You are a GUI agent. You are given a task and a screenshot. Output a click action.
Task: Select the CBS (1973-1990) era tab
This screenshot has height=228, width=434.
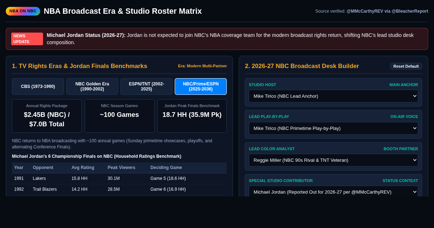pyautogui.click(x=38, y=86)
